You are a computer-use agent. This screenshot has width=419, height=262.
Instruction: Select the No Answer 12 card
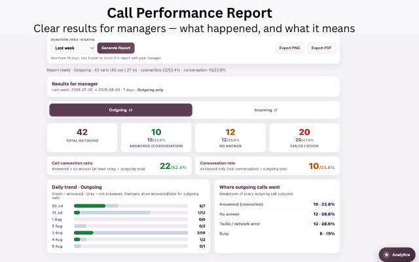point(230,138)
